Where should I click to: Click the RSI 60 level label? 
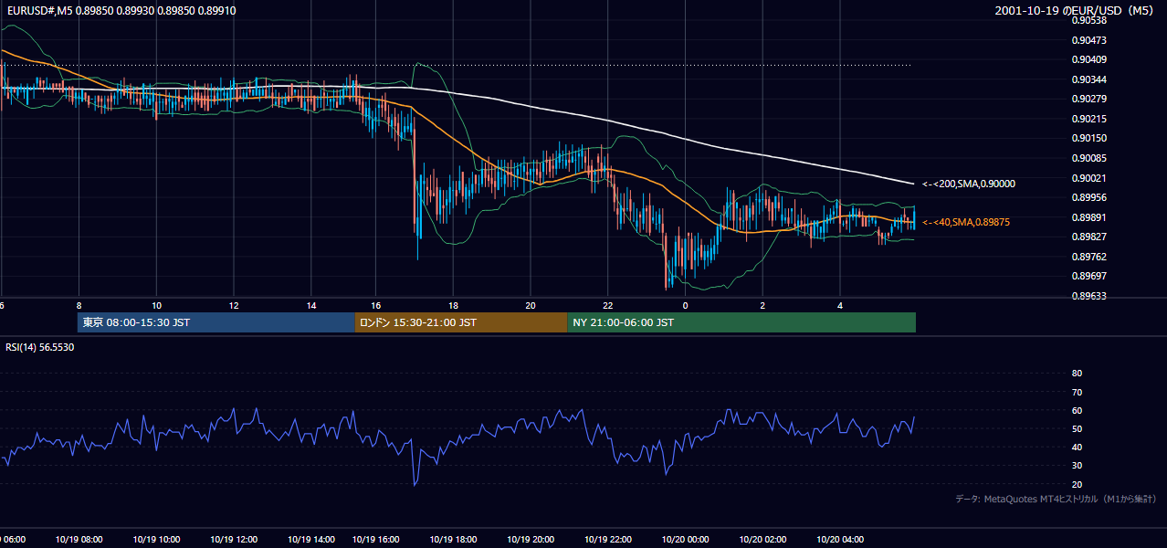1077,410
